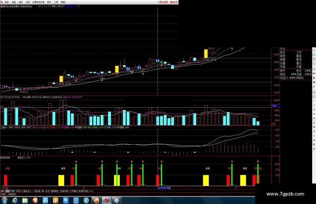Image resolution: width=316 pixels, height=204 pixels.
Task: Open the Windows Start menu
Action: click(x=4, y=200)
